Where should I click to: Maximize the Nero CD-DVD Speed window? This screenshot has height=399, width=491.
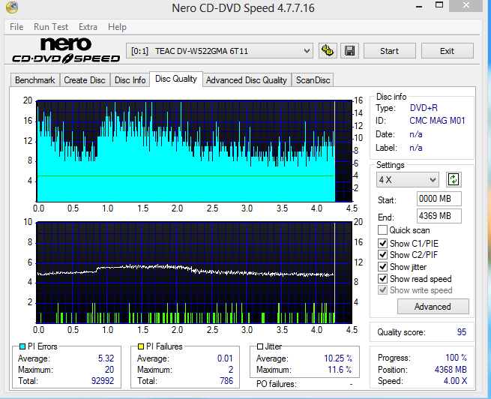[x=439, y=5]
